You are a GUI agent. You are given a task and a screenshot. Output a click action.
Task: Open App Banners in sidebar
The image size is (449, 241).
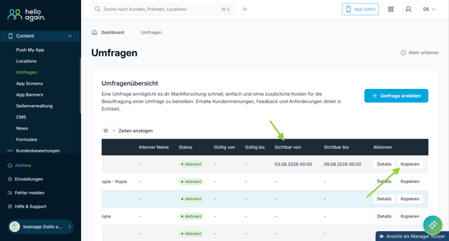[x=29, y=94]
